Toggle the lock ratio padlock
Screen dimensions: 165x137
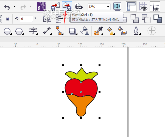8,19
